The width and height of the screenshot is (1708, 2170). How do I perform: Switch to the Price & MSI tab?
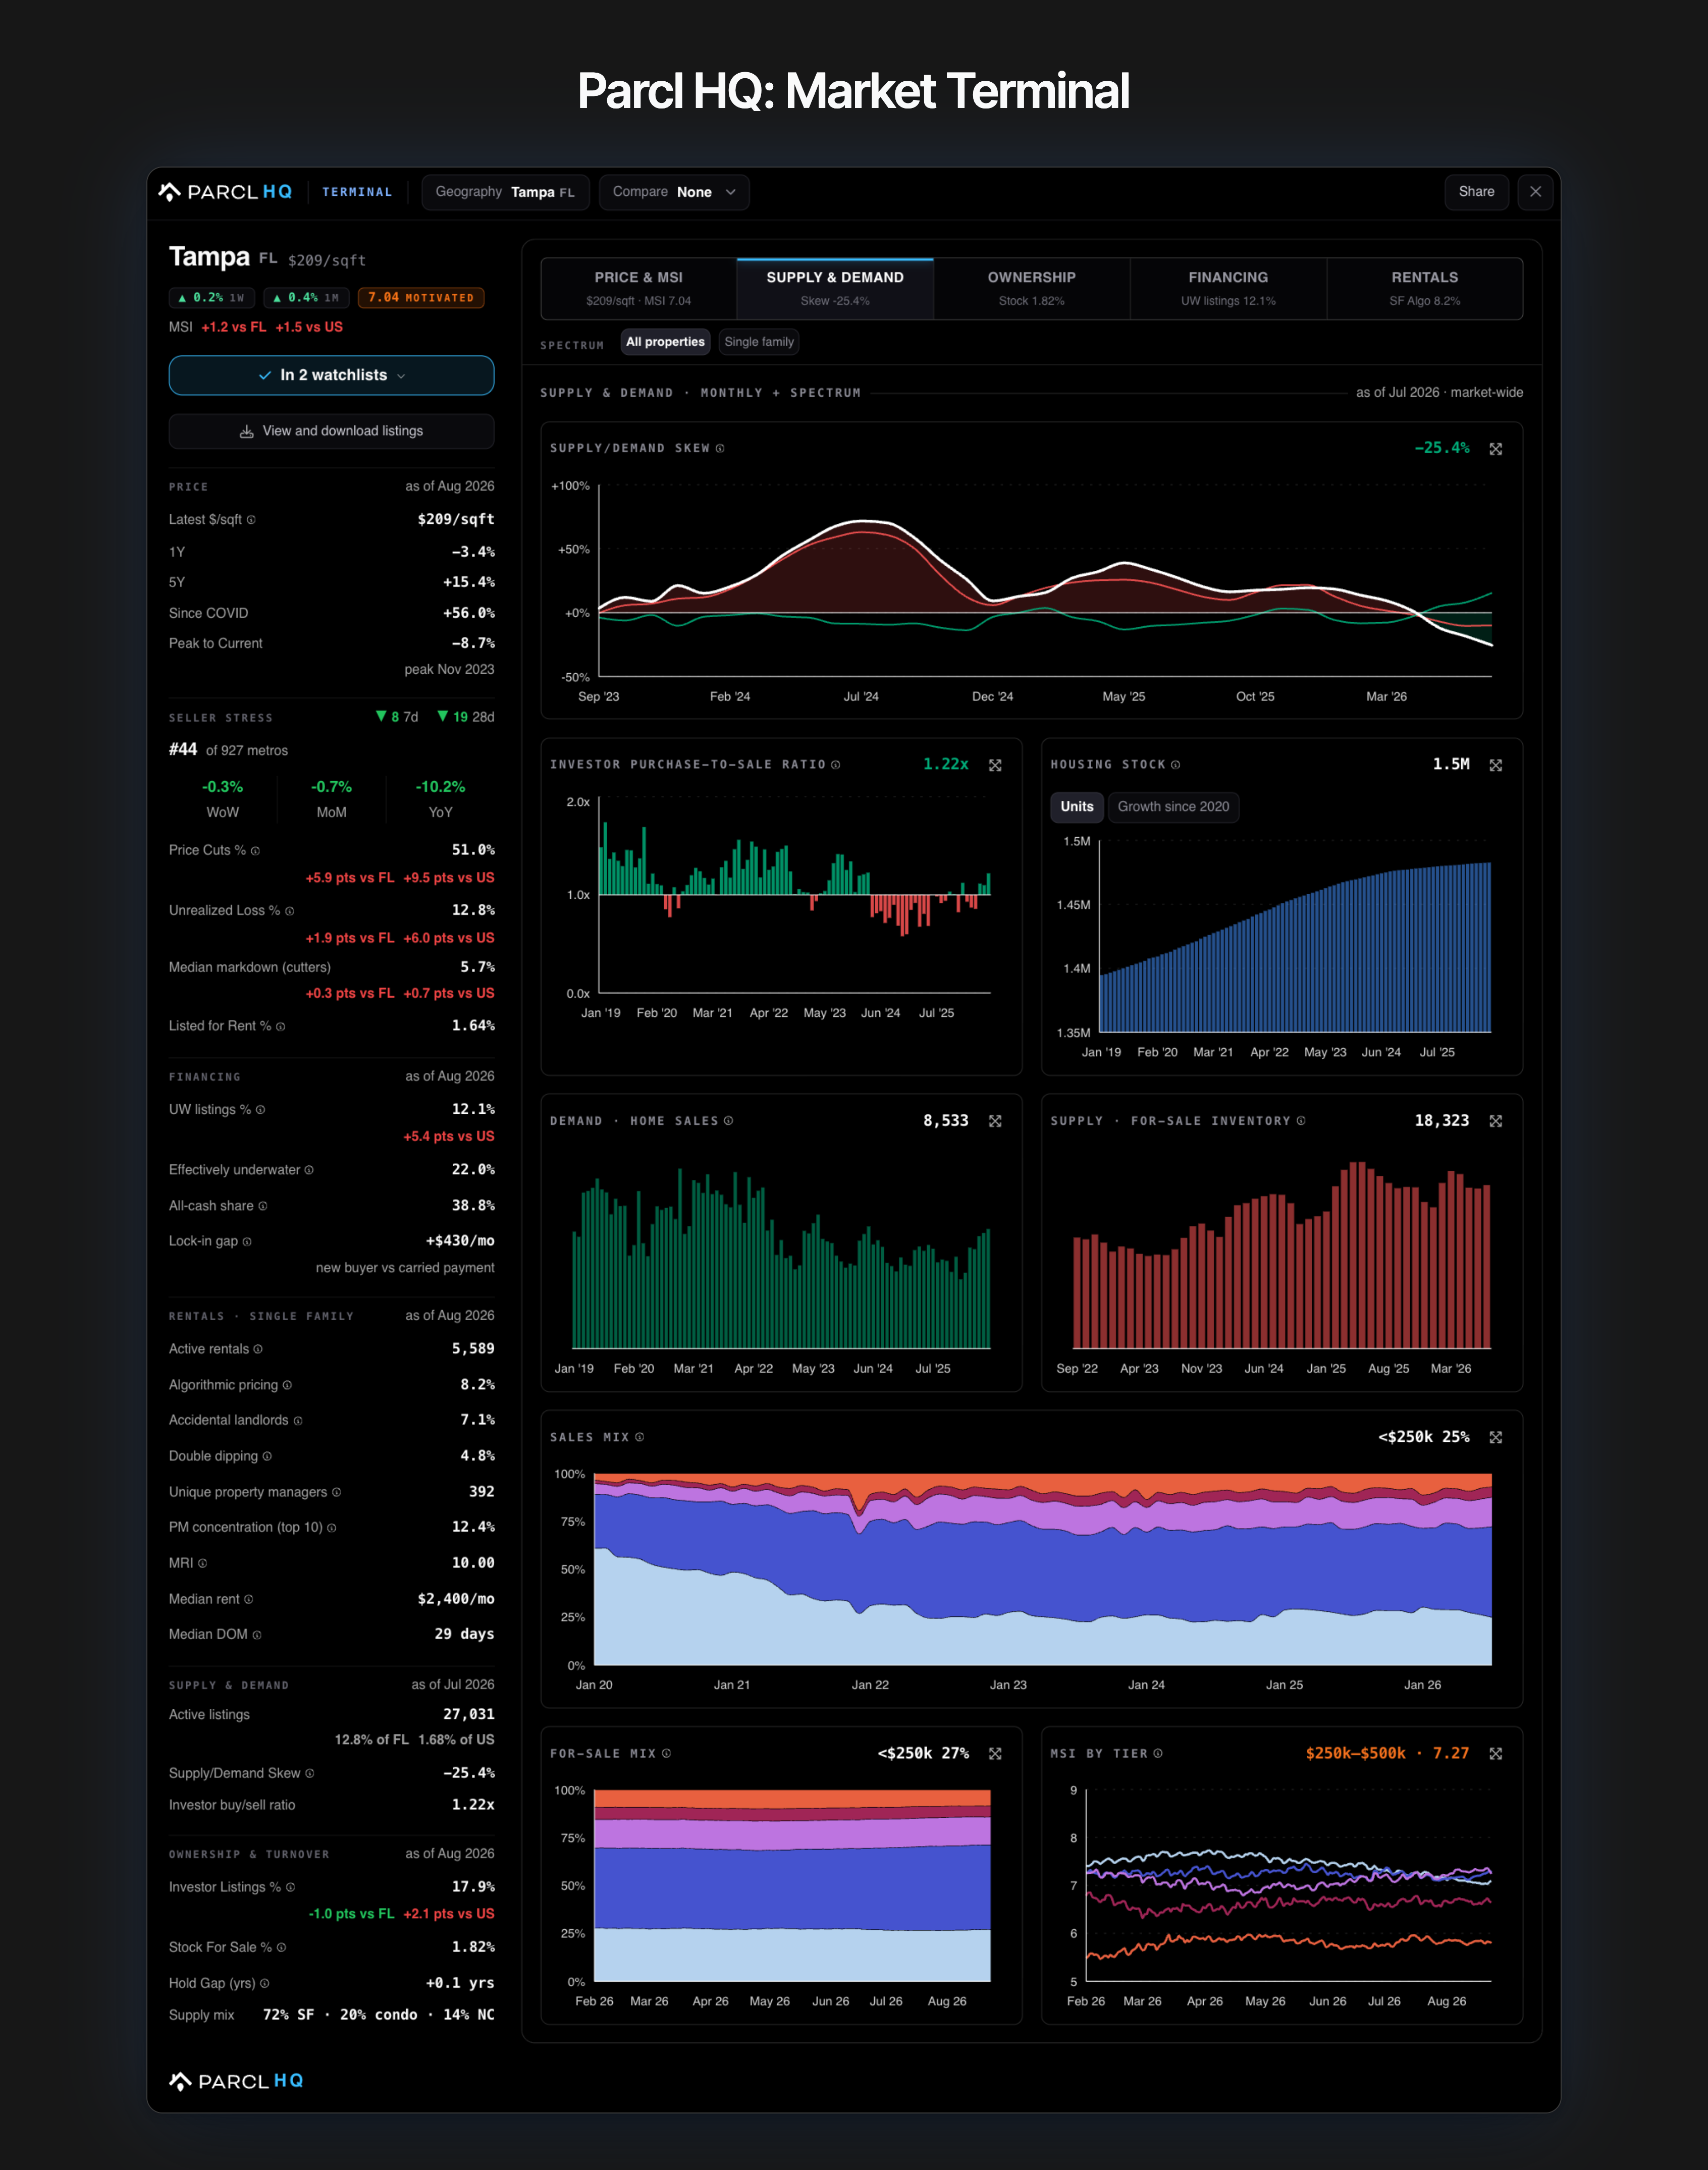(x=639, y=288)
